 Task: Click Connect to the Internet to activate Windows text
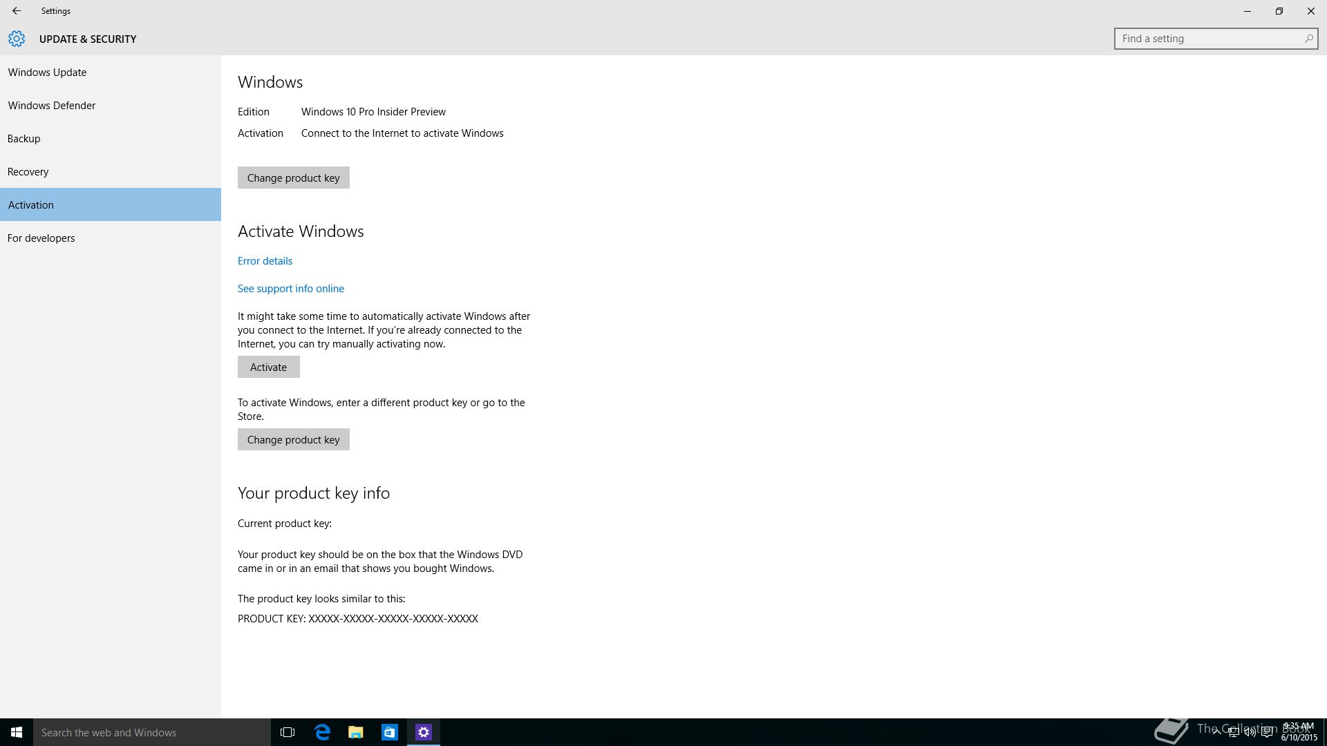click(402, 133)
